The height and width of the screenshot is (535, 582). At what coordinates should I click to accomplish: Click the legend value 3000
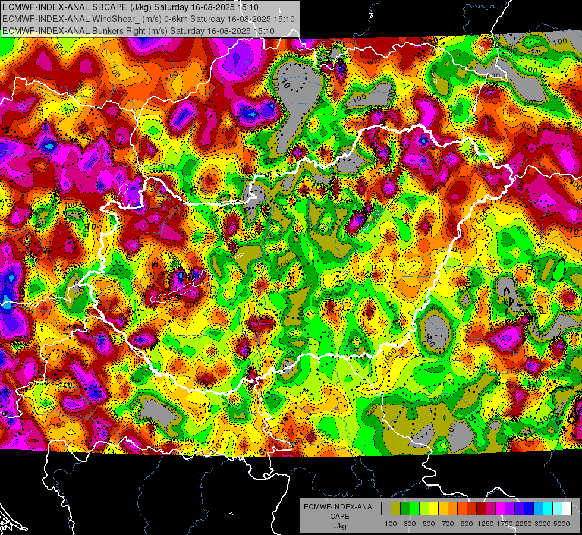pos(543,524)
